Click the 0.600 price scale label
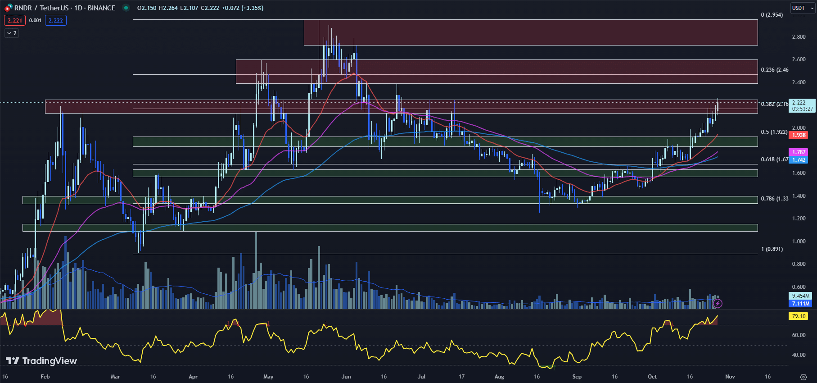Viewport: 817px width, 383px height. pyautogui.click(x=799, y=287)
